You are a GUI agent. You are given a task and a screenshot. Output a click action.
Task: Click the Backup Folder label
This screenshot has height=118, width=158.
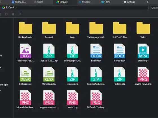25,37
